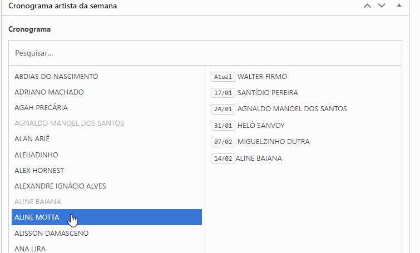Click the Pesquisar search field
Viewport: 420px width, 253px height.
(205, 53)
